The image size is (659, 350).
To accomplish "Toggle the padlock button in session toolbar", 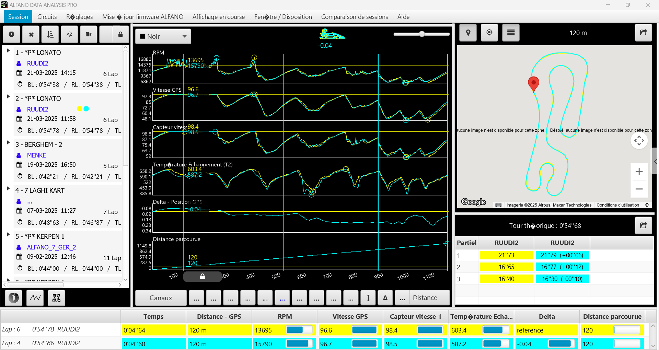I will 120,34.
